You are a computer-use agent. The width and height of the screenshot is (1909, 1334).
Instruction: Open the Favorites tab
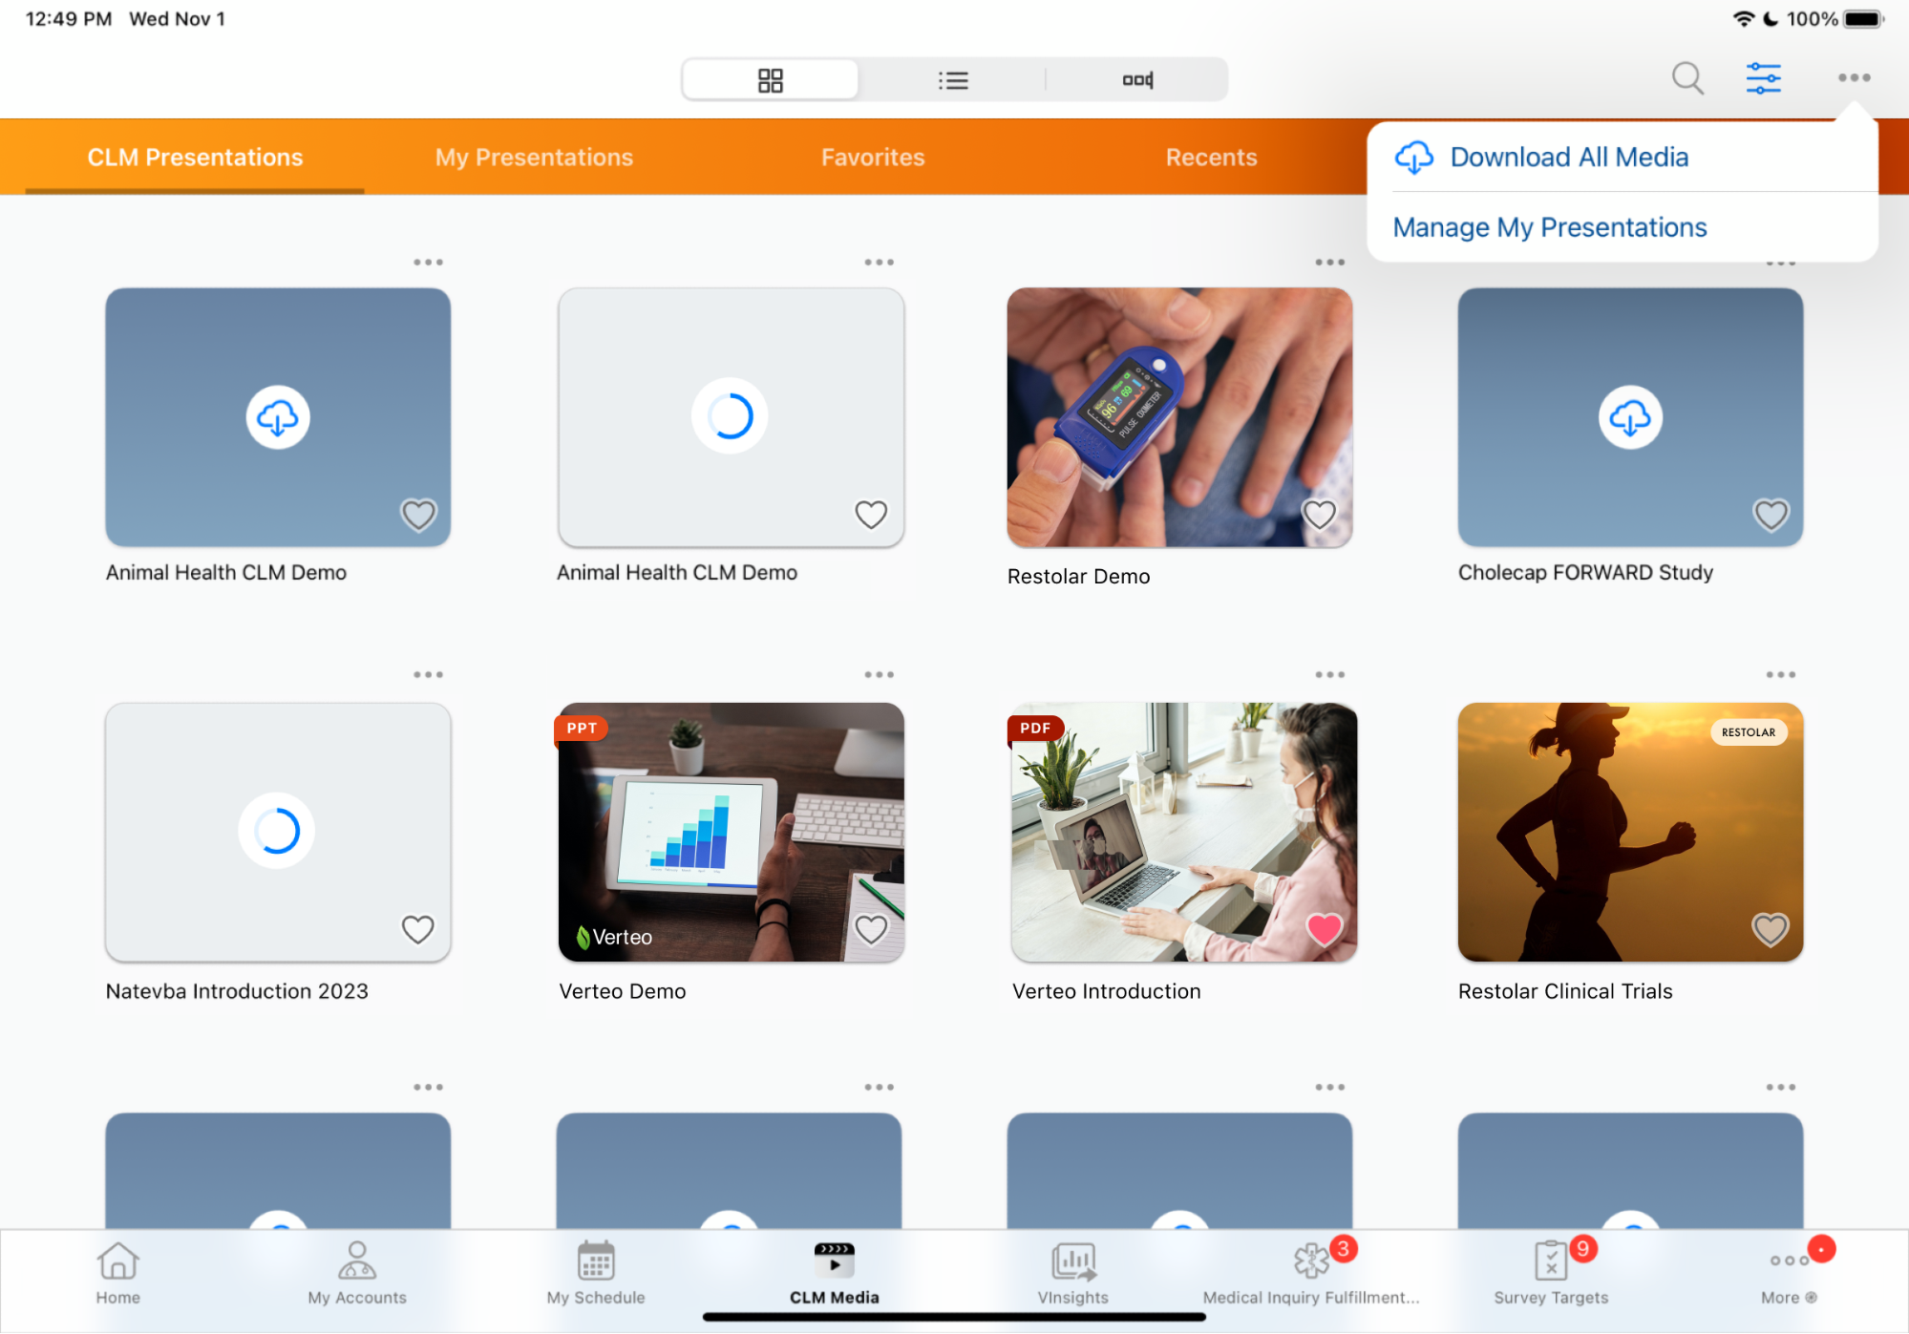[873, 158]
